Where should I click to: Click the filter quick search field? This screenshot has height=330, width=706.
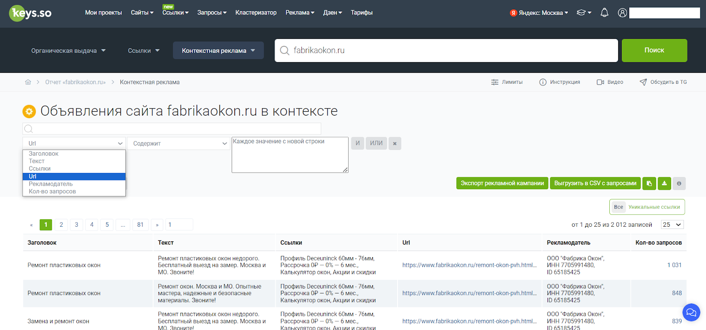[172, 129]
